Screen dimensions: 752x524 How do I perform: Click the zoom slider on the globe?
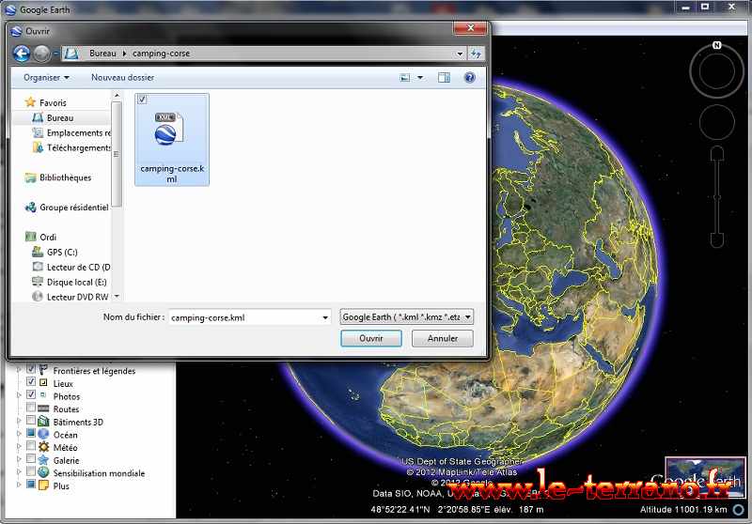pyautogui.click(x=717, y=197)
